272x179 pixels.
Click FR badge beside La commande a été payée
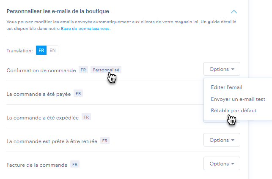78,93
